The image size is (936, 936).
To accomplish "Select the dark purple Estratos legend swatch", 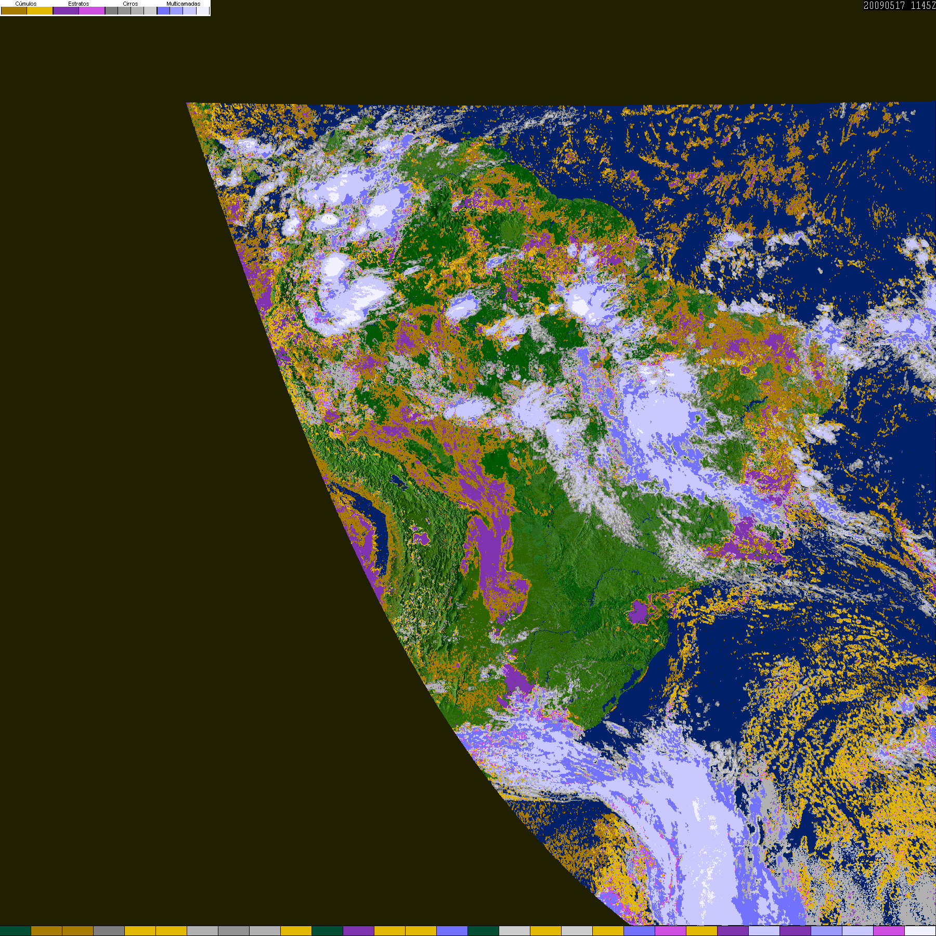I will (66, 10).
